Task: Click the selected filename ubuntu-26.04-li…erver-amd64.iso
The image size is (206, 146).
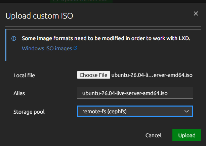Action: [152, 75]
